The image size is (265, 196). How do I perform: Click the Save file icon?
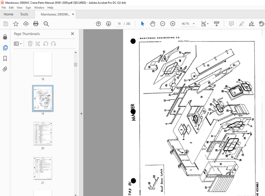(x=6, y=24)
